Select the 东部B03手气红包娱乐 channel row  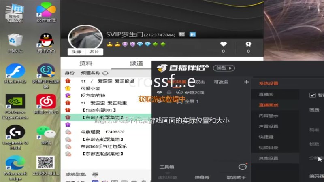pos(106,146)
